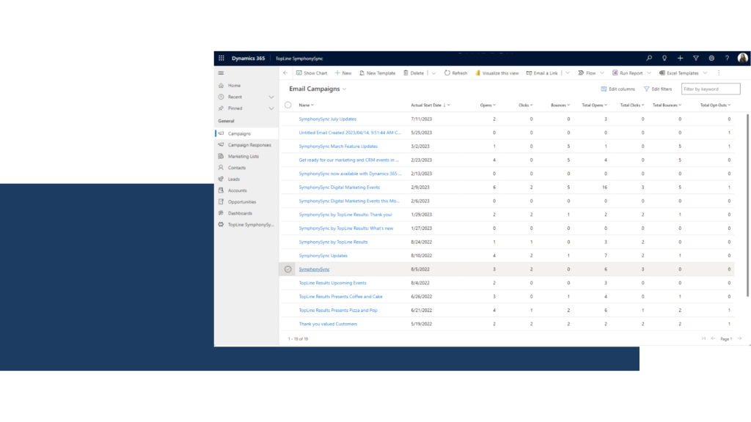Open the Name column header menu
The width and height of the screenshot is (751, 422).
point(306,105)
